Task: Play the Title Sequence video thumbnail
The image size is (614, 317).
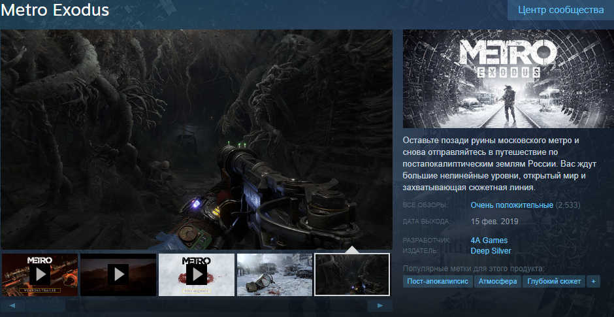Action: [197, 275]
